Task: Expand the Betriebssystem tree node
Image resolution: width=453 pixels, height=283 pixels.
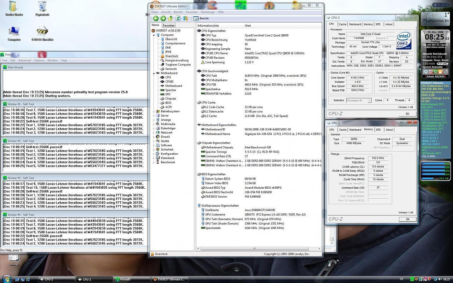Action: point(154,111)
